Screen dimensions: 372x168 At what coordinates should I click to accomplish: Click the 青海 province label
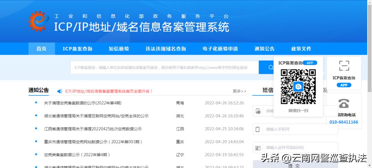(180, 103)
